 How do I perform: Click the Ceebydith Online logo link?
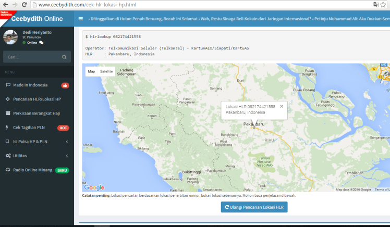[x=36, y=19]
